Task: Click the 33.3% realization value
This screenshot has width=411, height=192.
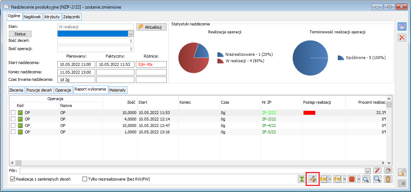Action: [x=381, y=113]
